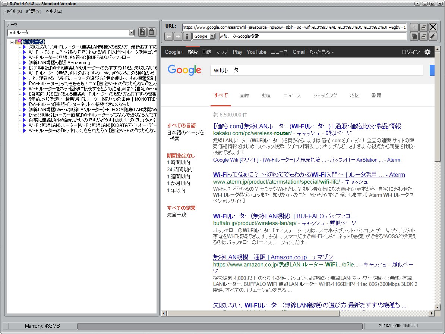
Task: Open Google settings via the gear icon
Action: coord(427,52)
